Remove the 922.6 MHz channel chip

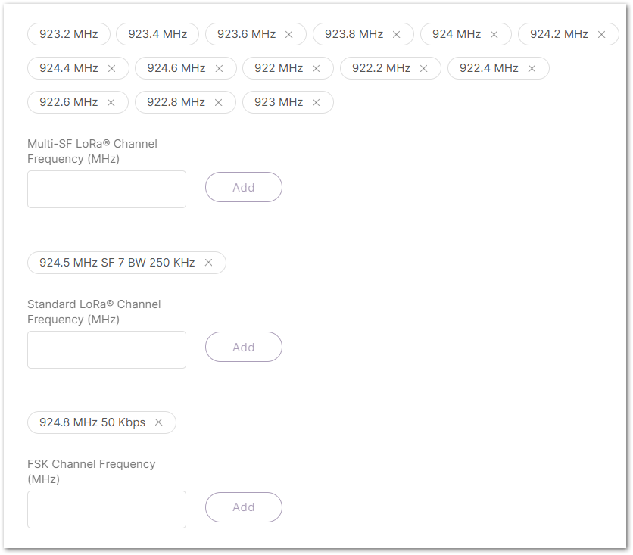click(x=111, y=102)
